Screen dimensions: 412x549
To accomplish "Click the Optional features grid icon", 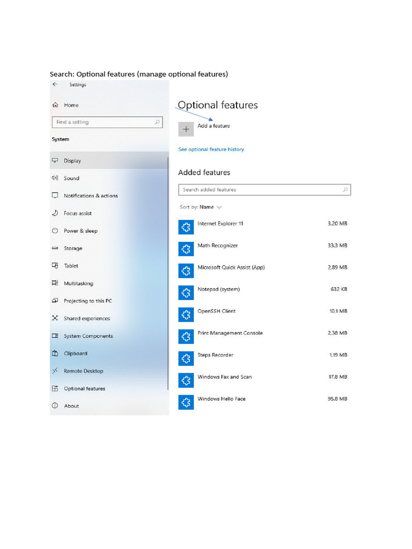I will click(55, 388).
